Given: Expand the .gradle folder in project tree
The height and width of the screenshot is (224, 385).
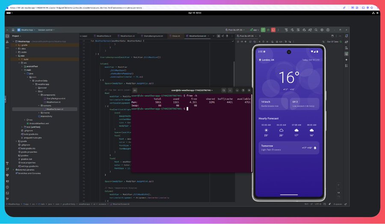Looking at the screenshot, I should [x=16, y=45].
